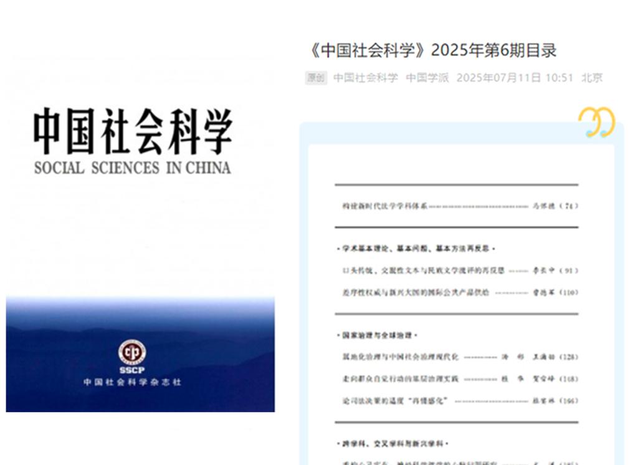
Task: Select the 属地化治理与中国社会治理现代化 entry
Action: [x=401, y=357]
